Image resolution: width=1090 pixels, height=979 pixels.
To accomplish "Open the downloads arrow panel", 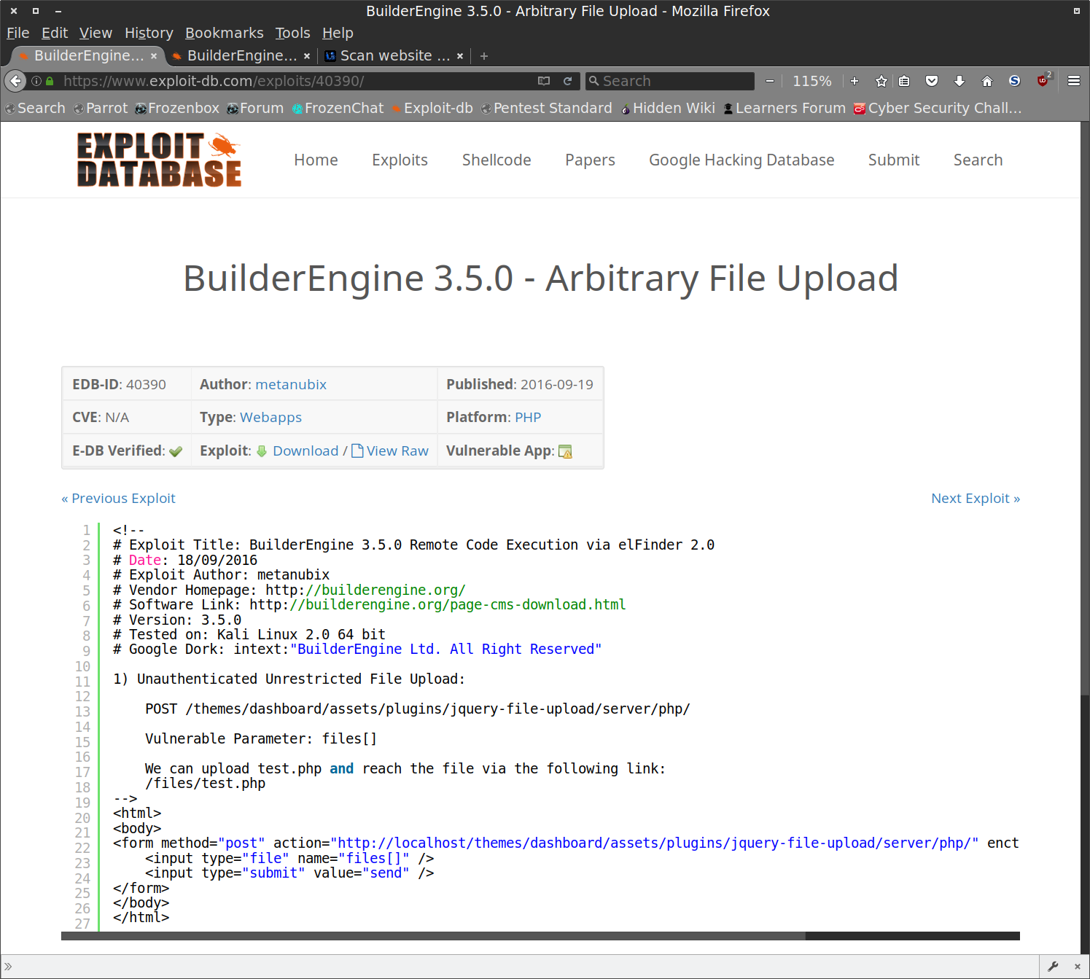I will tap(959, 81).
